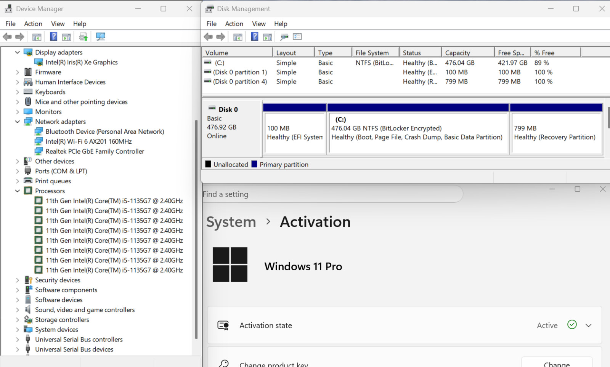610x367 pixels.
Task: Click the Security devices icon
Action: tap(28, 280)
